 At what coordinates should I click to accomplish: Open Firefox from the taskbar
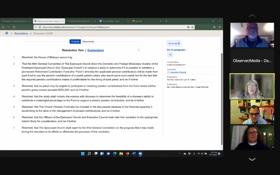coord(128,153)
